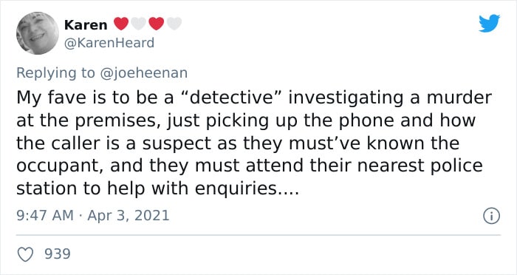The height and width of the screenshot is (275, 517).
Task: Click the word 'enquiries....' ending the tweet
Action: coord(247,189)
